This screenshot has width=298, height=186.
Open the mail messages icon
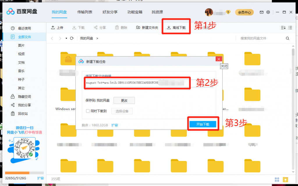pyautogui.click(x=262, y=12)
